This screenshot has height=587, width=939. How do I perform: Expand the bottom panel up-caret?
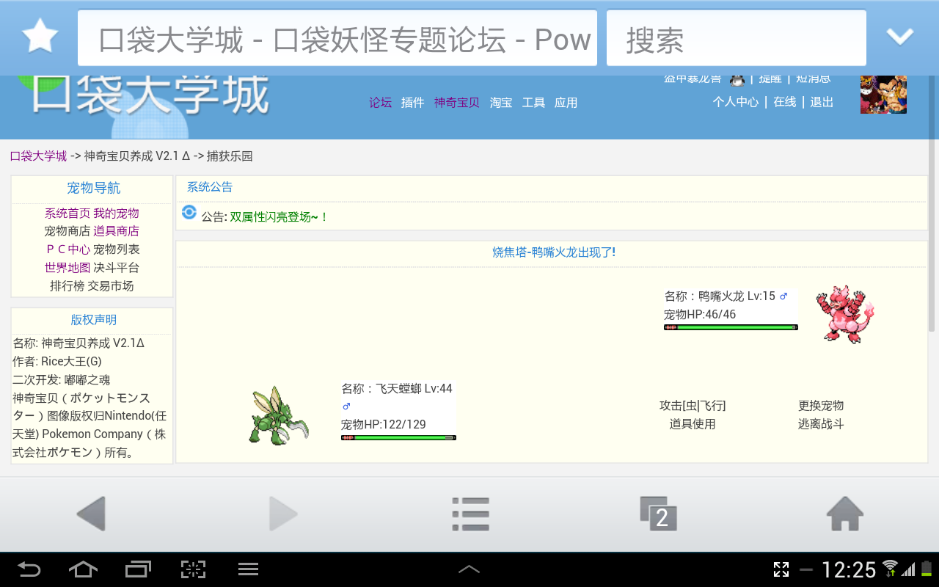tap(469, 569)
